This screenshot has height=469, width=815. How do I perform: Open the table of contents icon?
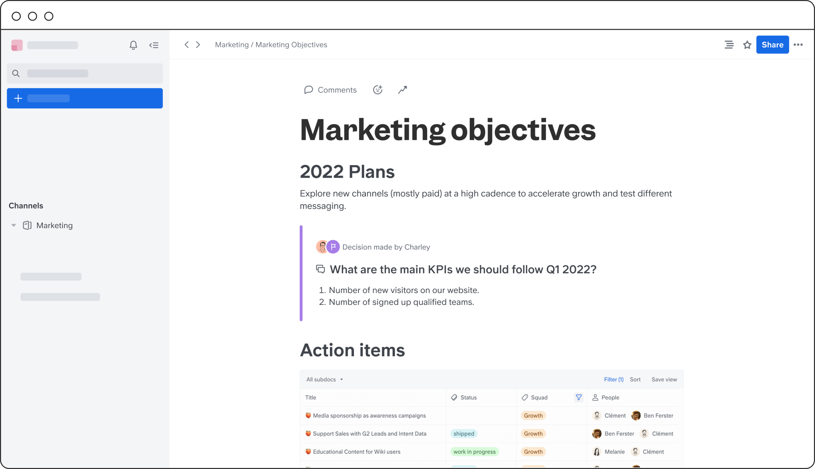(729, 45)
